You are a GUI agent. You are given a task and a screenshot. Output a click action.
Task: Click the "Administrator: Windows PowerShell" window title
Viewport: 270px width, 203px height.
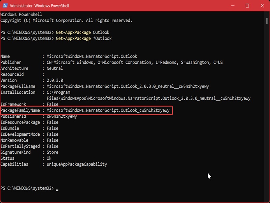pyautogui.click(x=39, y=6)
